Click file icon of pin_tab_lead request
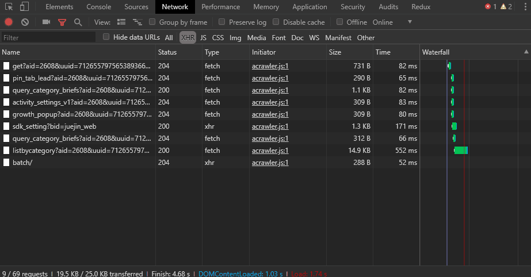 pos(6,78)
